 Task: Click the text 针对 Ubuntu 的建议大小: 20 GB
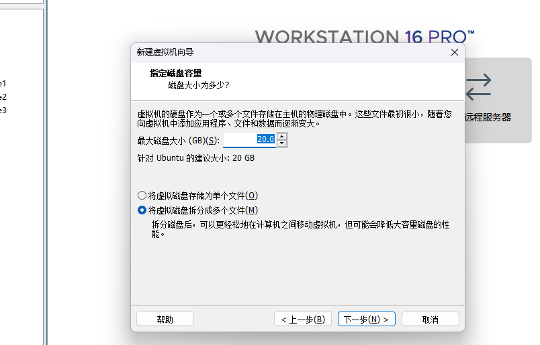point(196,158)
